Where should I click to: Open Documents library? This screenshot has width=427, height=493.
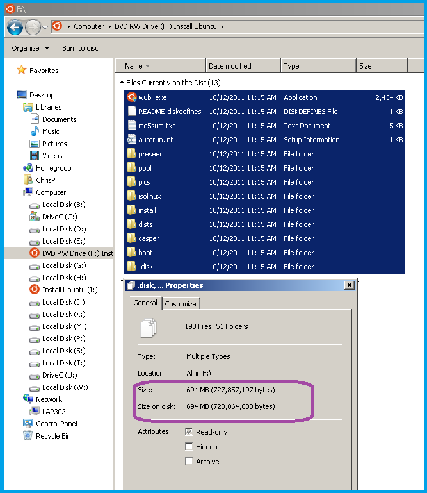tap(59, 119)
